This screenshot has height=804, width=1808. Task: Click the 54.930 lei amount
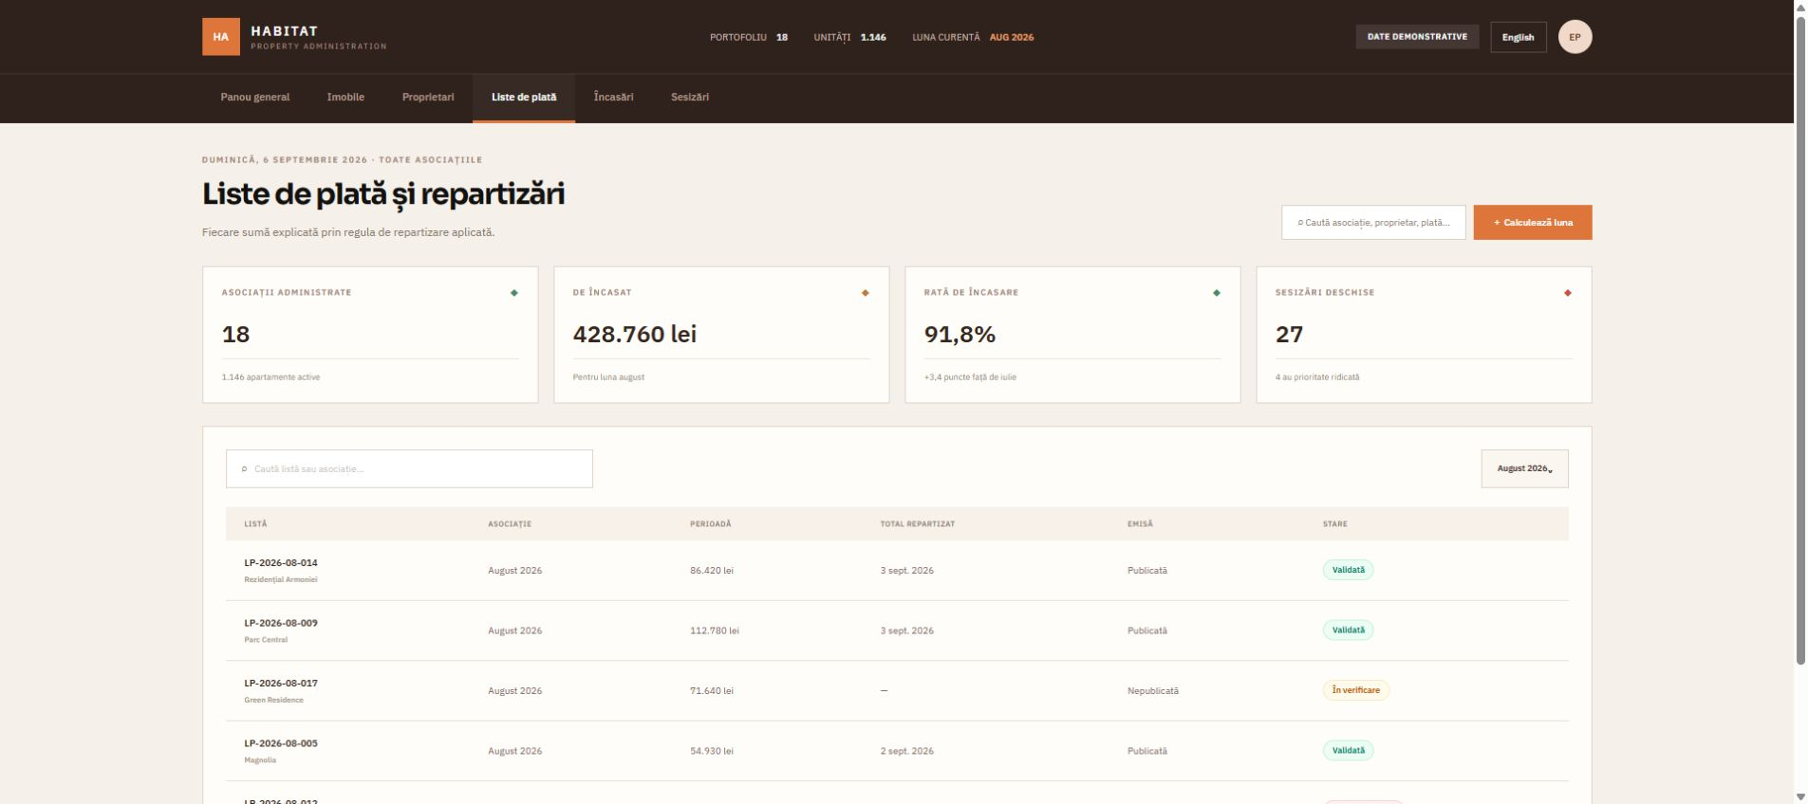(712, 751)
